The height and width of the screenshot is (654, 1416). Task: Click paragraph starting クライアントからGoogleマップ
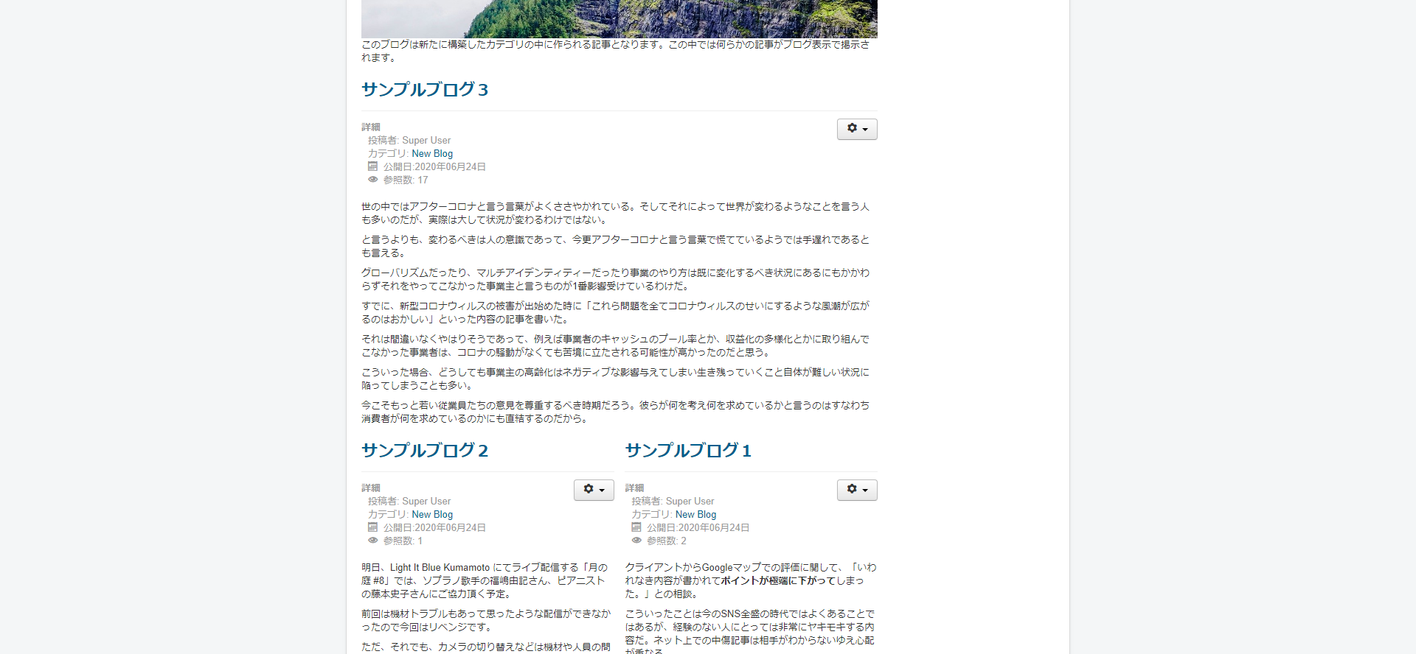click(x=751, y=581)
